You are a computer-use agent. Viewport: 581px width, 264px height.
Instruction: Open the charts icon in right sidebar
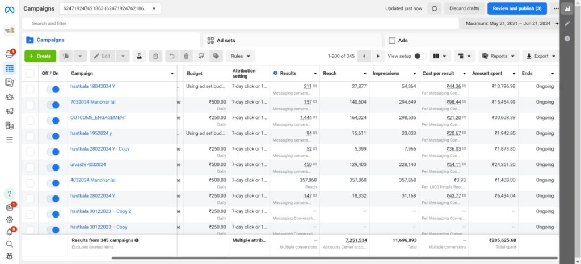567,8
